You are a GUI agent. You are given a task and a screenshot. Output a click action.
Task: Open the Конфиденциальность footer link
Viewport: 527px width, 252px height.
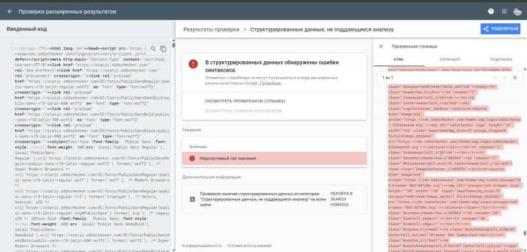[x=202, y=246]
